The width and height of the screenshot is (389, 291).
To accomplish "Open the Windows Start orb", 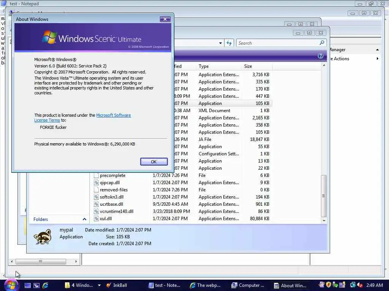I will click(x=11, y=285).
